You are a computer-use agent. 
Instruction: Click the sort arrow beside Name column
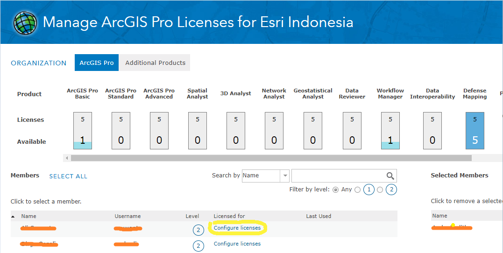point(13,217)
